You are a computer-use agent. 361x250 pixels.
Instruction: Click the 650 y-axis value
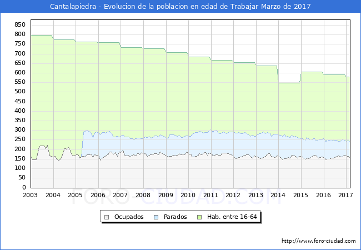(x=20, y=63)
